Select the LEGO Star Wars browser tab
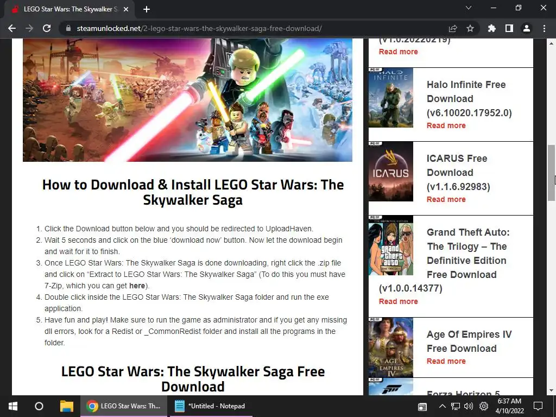This screenshot has height=417, width=556. click(x=69, y=9)
